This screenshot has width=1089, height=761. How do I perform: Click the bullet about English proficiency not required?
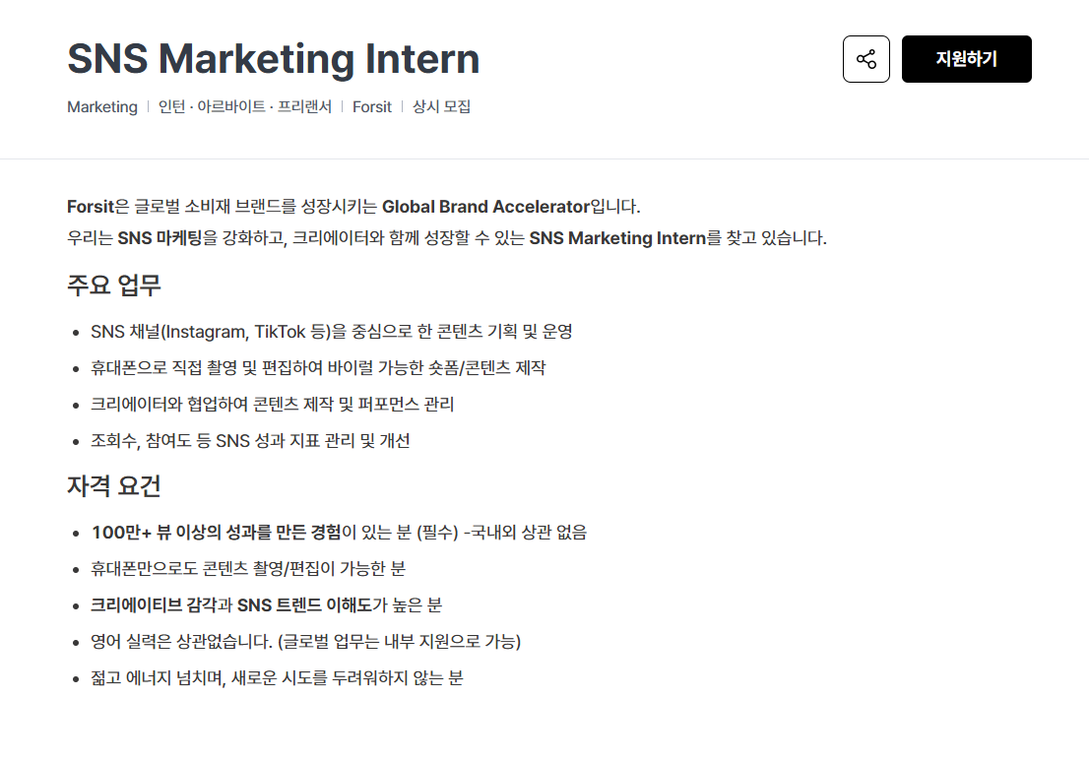coord(305,641)
